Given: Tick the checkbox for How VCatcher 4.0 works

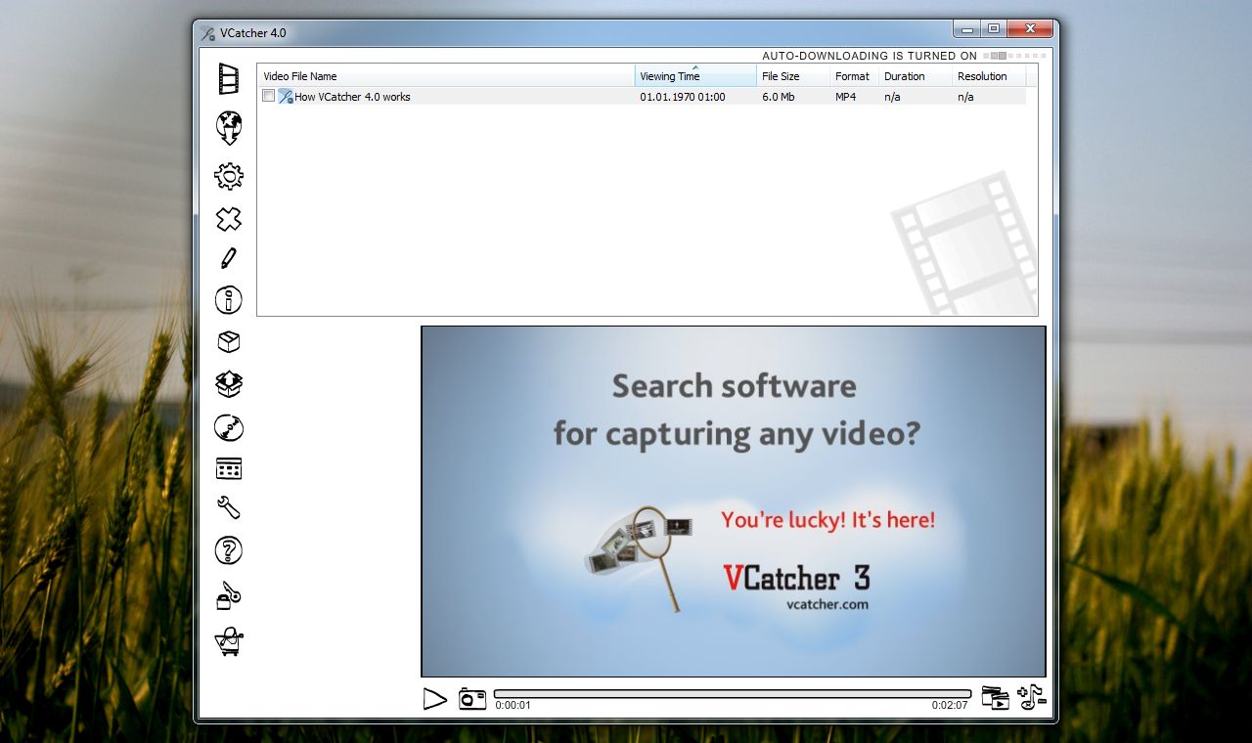Looking at the screenshot, I should [x=269, y=96].
